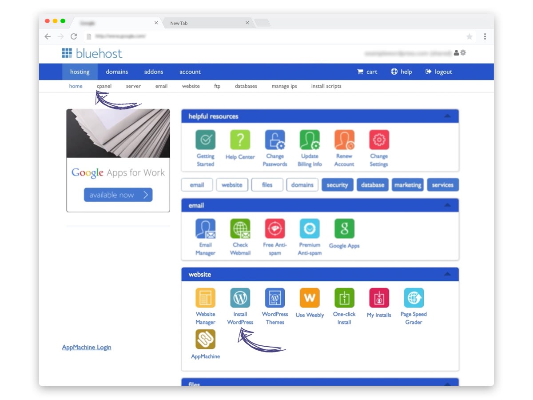Screen dimensions: 533x400
Task: Collapse the email panel
Action: [447, 205]
